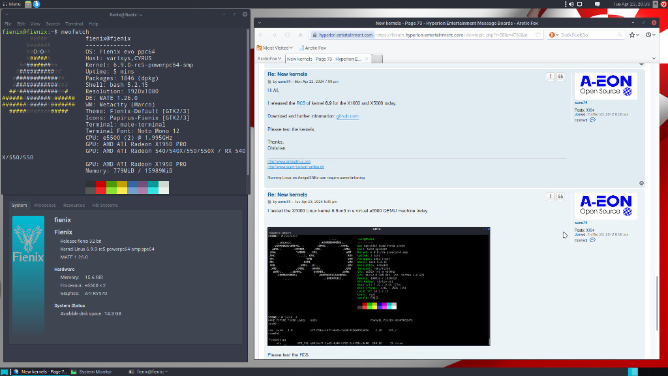The image size is (668, 376).
Task: Expand the Most Visited bookmarks folder
Action: pyautogui.click(x=275, y=48)
